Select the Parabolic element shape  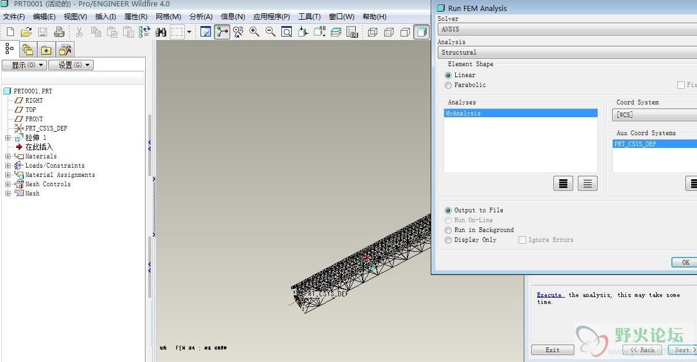tap(448, 85)
